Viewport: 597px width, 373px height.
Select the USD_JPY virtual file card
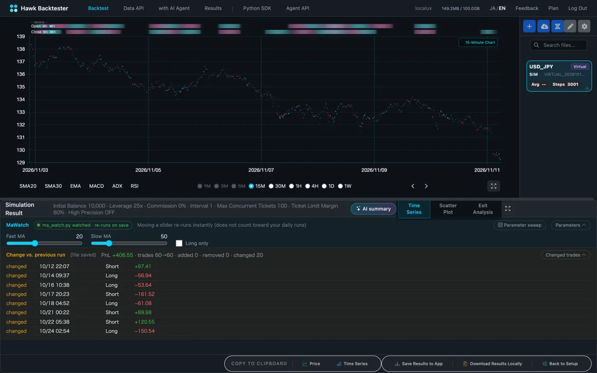[559, 76]
